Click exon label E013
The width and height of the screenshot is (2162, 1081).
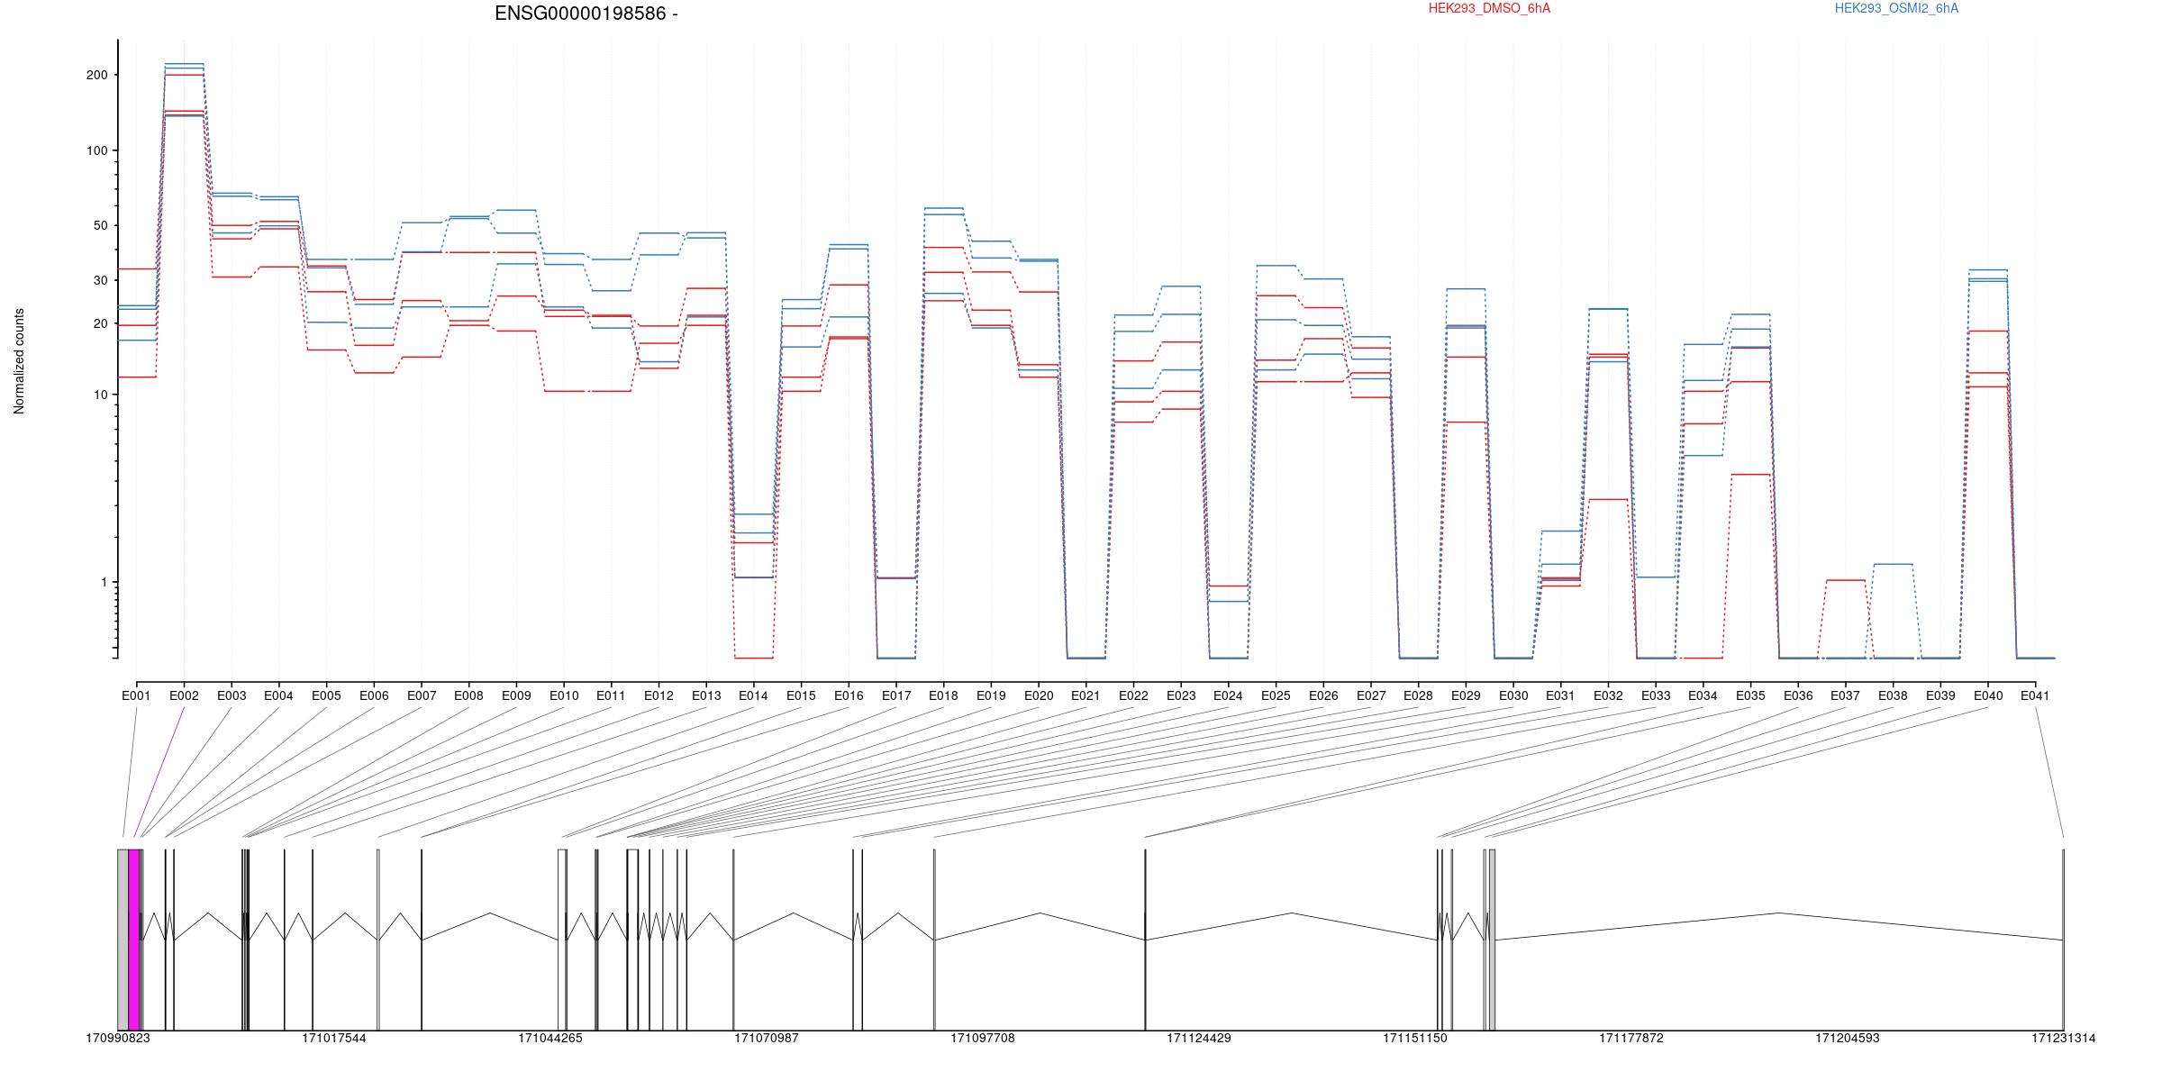[706, 696]
